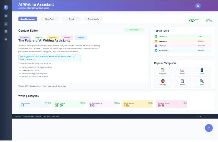
Task: Open the JD user avatar
Action: tap(198, 6)
